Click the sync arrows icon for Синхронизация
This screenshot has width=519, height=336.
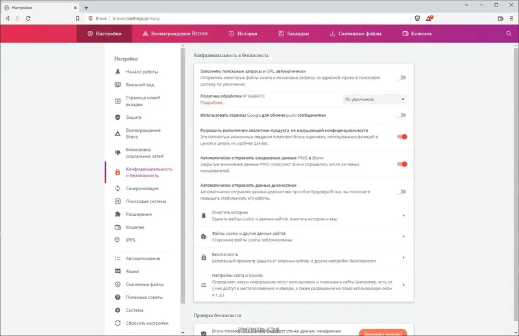click(117, 188)
